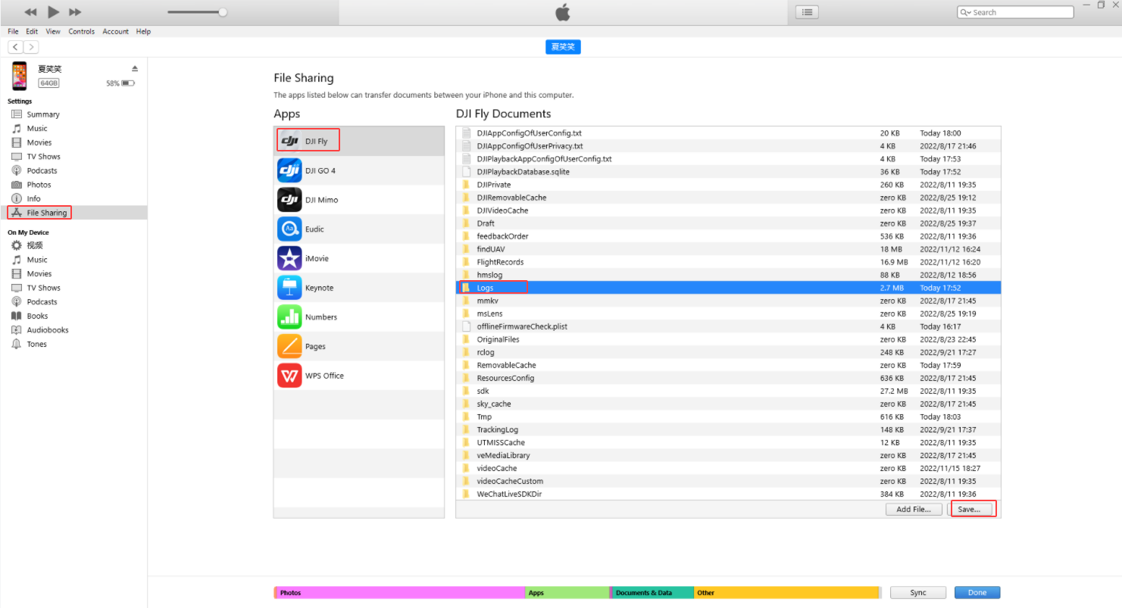
Task: Open the Controls menu
Action: (81, 31)
